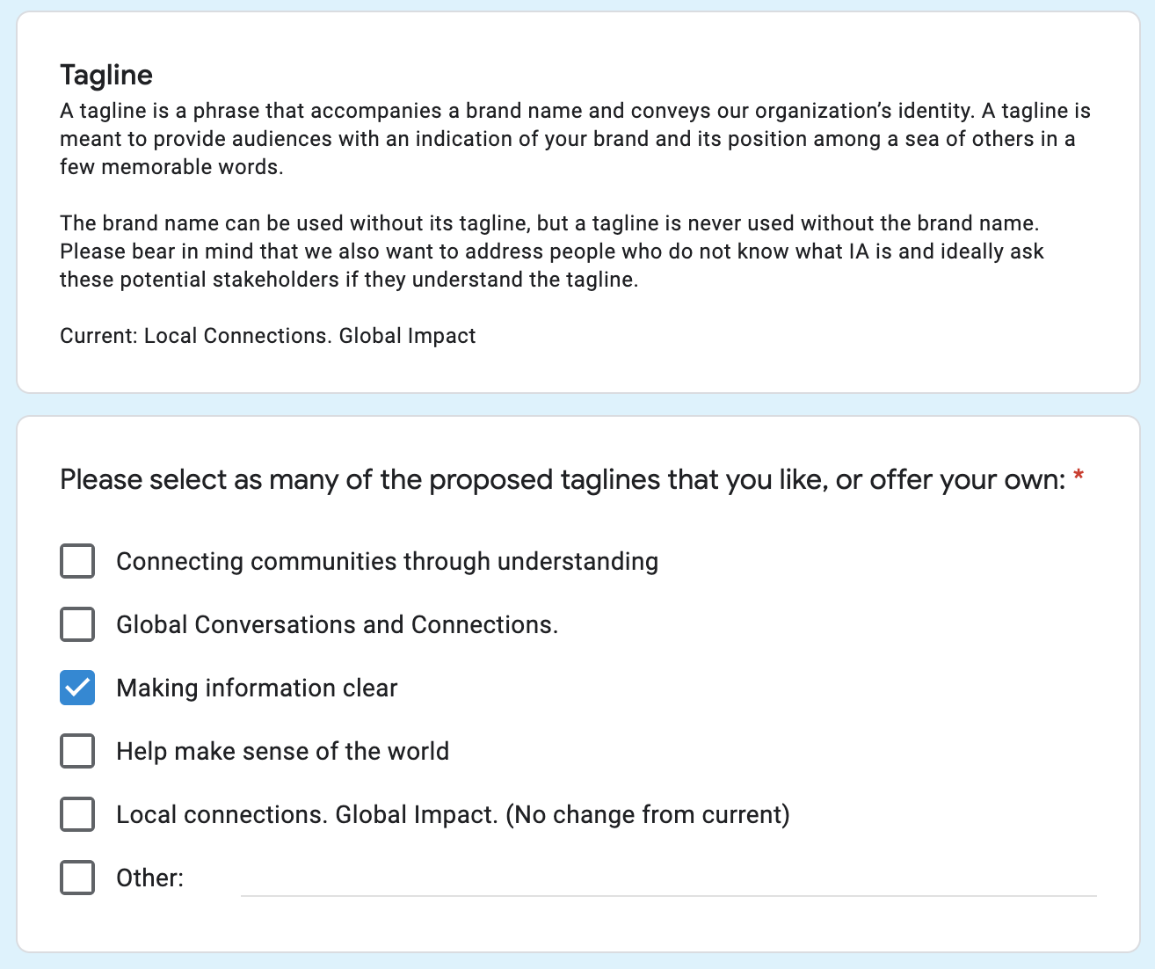Click the bold 'Tagline' section heading
Screen dimensions: 1155x969
[x=106, y=76]
